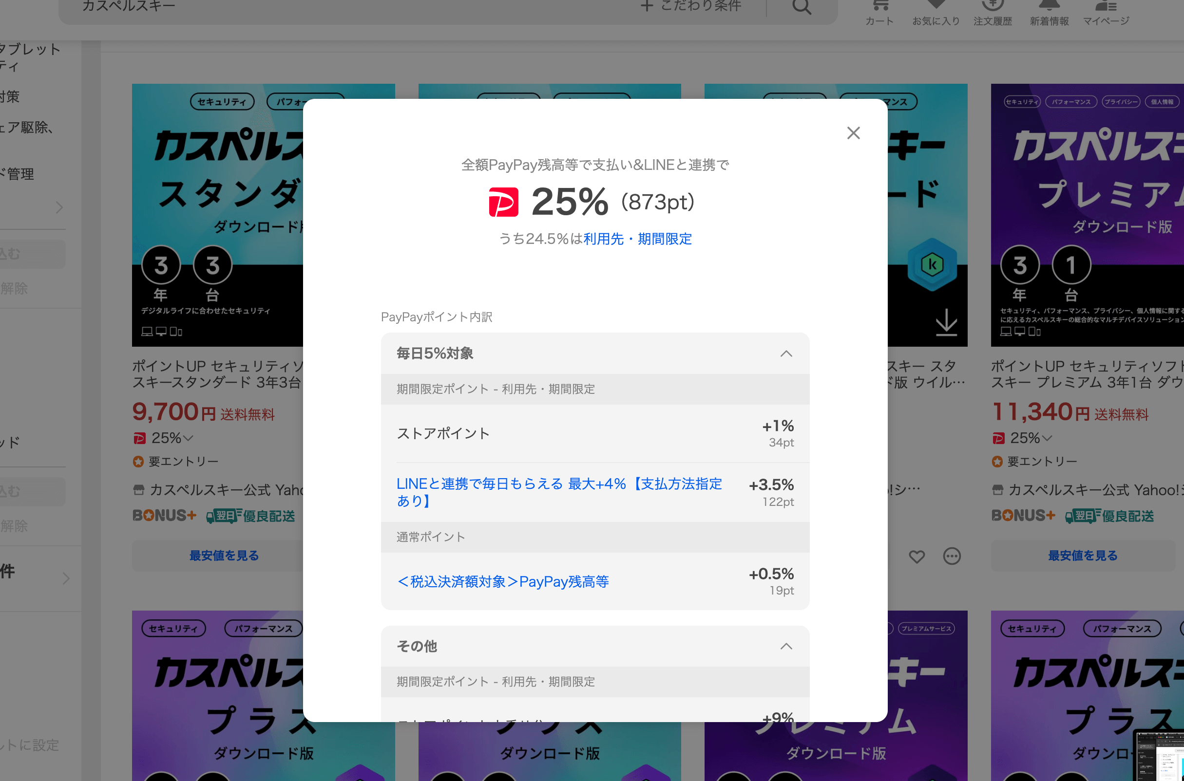The height and width of the screenshot is (781, 1184).
Task: Open the カート cart icon
Action: (x=879, y=12)
